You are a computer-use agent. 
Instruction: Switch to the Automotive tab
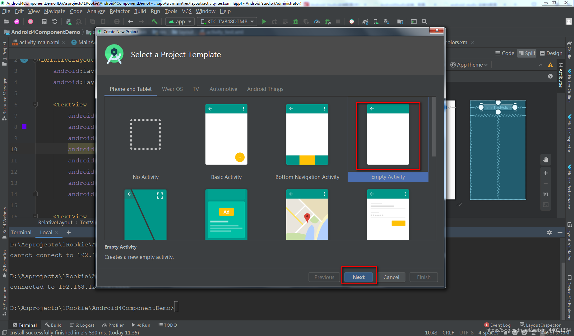223,89
